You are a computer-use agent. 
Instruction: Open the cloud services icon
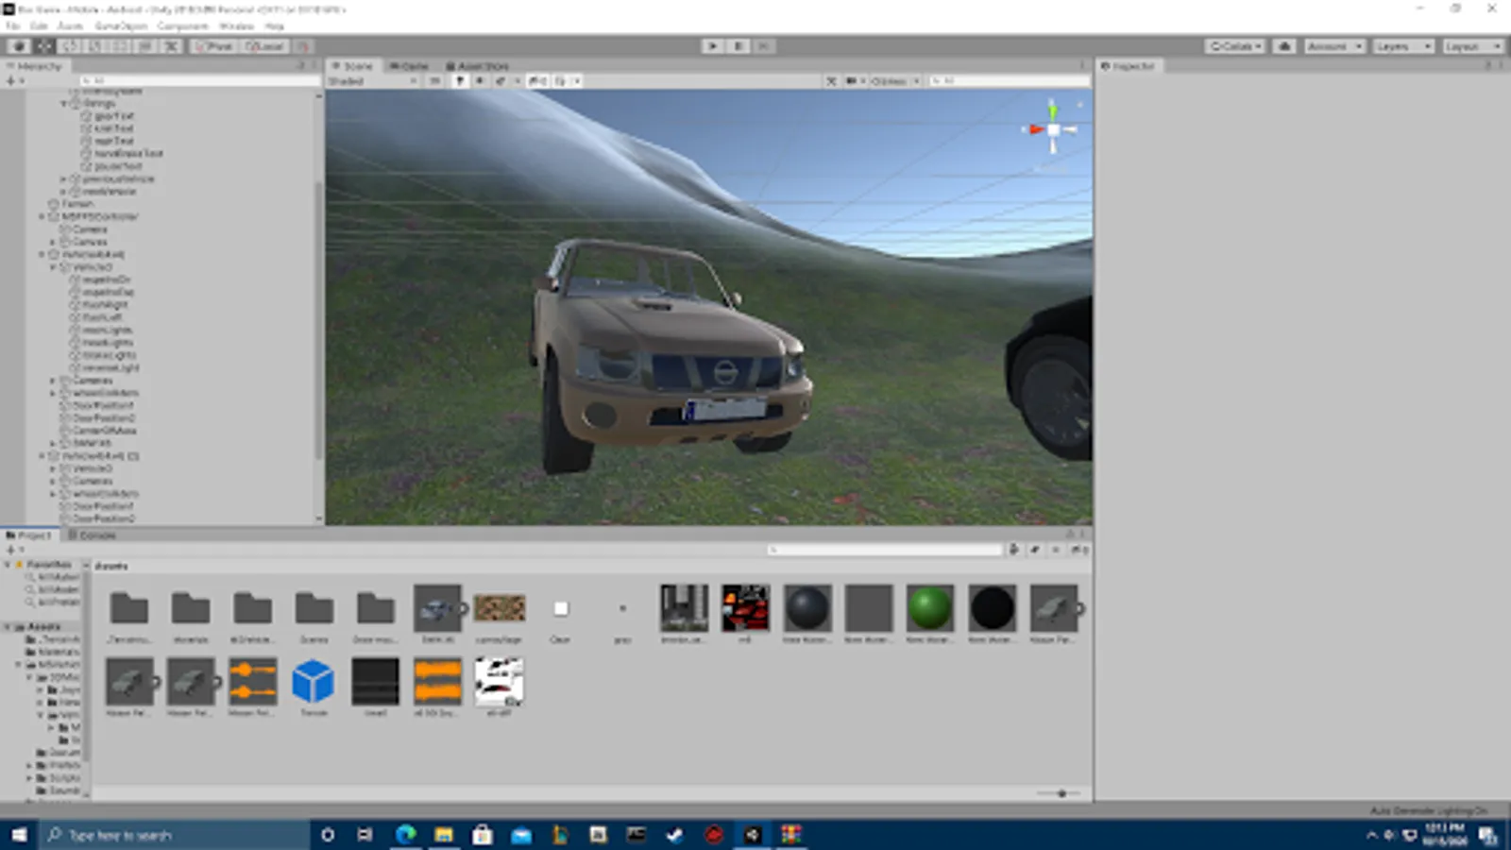(1284, 46)
